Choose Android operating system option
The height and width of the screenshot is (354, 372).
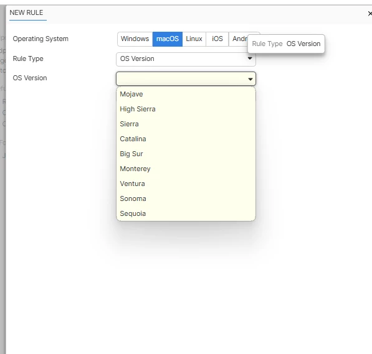(238, 39)
